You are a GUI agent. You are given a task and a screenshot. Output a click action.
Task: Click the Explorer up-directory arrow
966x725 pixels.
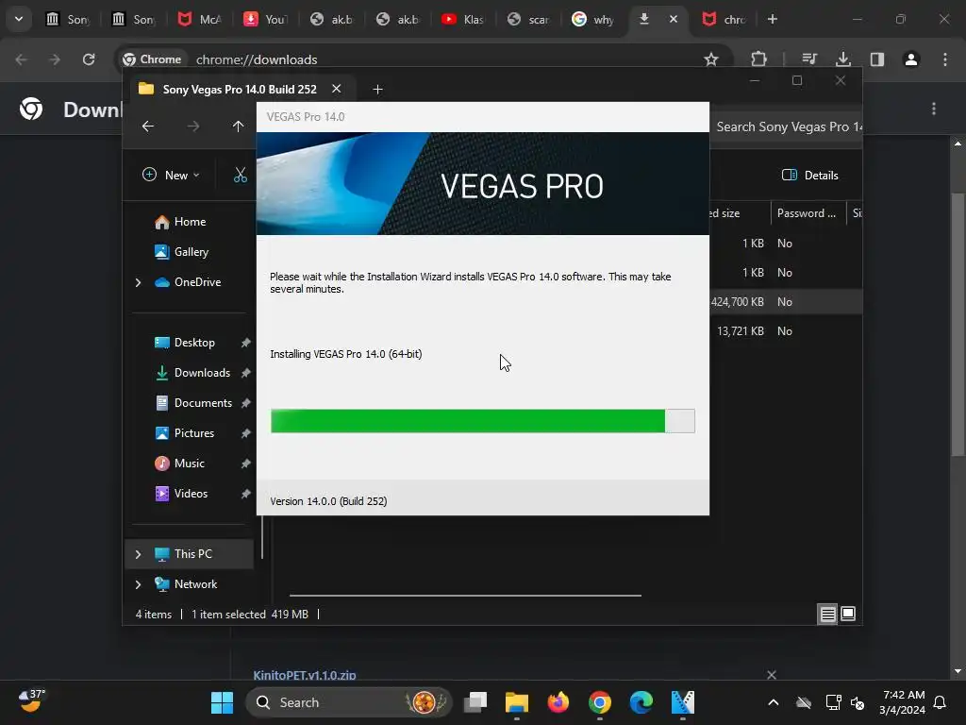238,126
